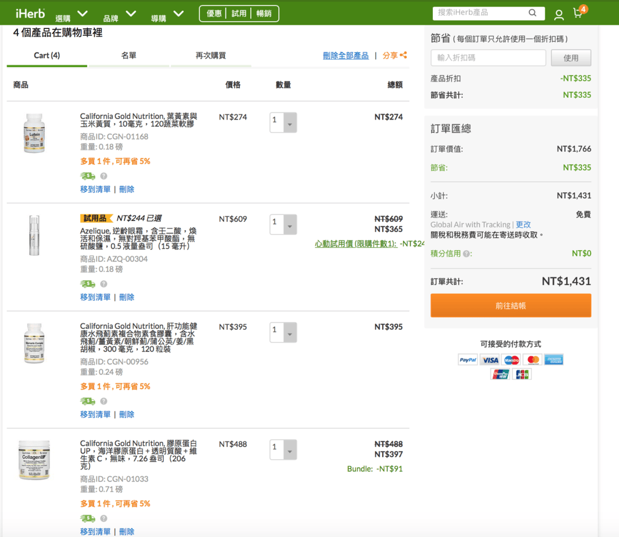Image resolution: width=619 pixels, height=537 pixels.
Task: Click the search magnifier icon
Action: coord(532,13)
